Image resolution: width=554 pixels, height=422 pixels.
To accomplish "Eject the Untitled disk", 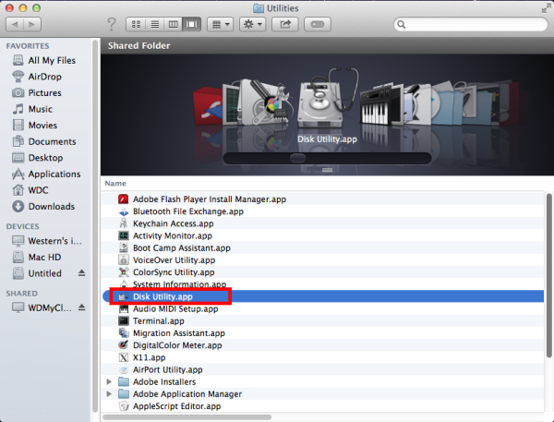I will tap(81, 273).
